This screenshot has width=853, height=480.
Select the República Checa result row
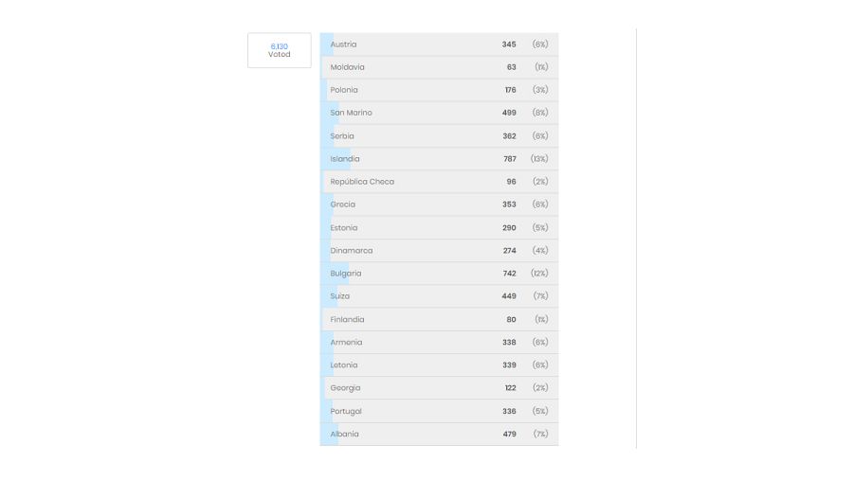click(439, 182)
